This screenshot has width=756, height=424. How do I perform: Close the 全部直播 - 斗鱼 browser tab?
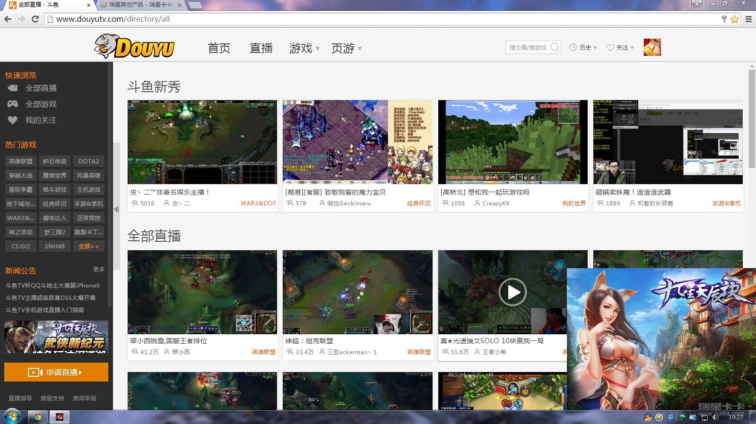[x=89, y=5]
